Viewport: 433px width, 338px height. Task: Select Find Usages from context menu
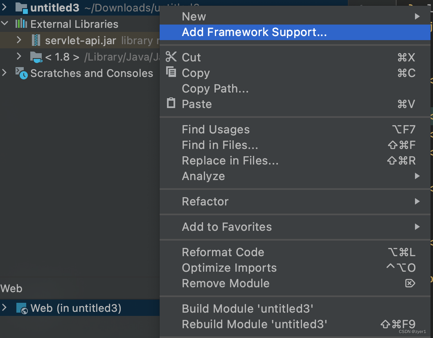[x=216, y=130]
